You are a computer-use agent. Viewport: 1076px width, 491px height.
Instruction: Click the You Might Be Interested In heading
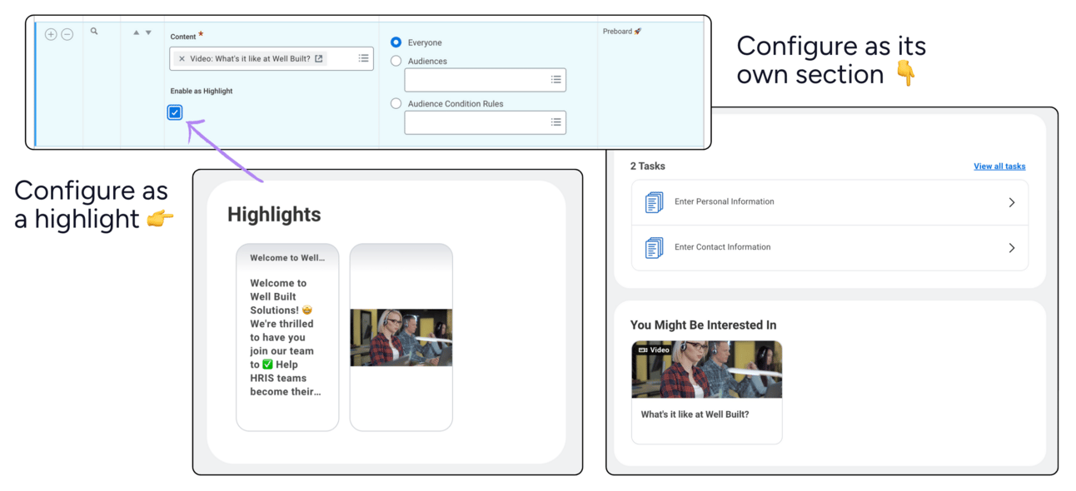(x=703, y=325)
